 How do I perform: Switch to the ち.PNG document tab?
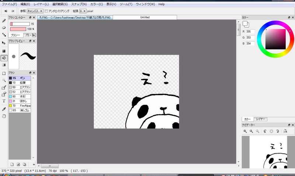[x=75, y=17]
